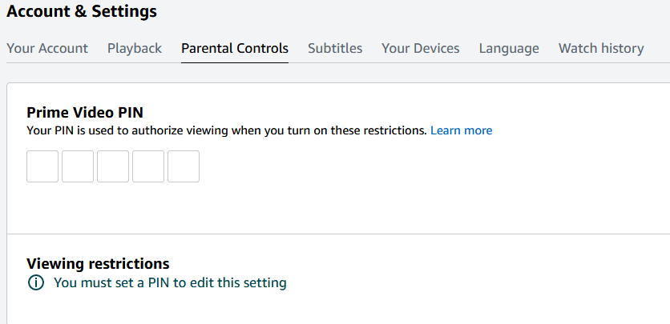The height and width of the screenshot is (324, 670).
Task: Select the third PIN digit box
Action: [x=113, y=166]
